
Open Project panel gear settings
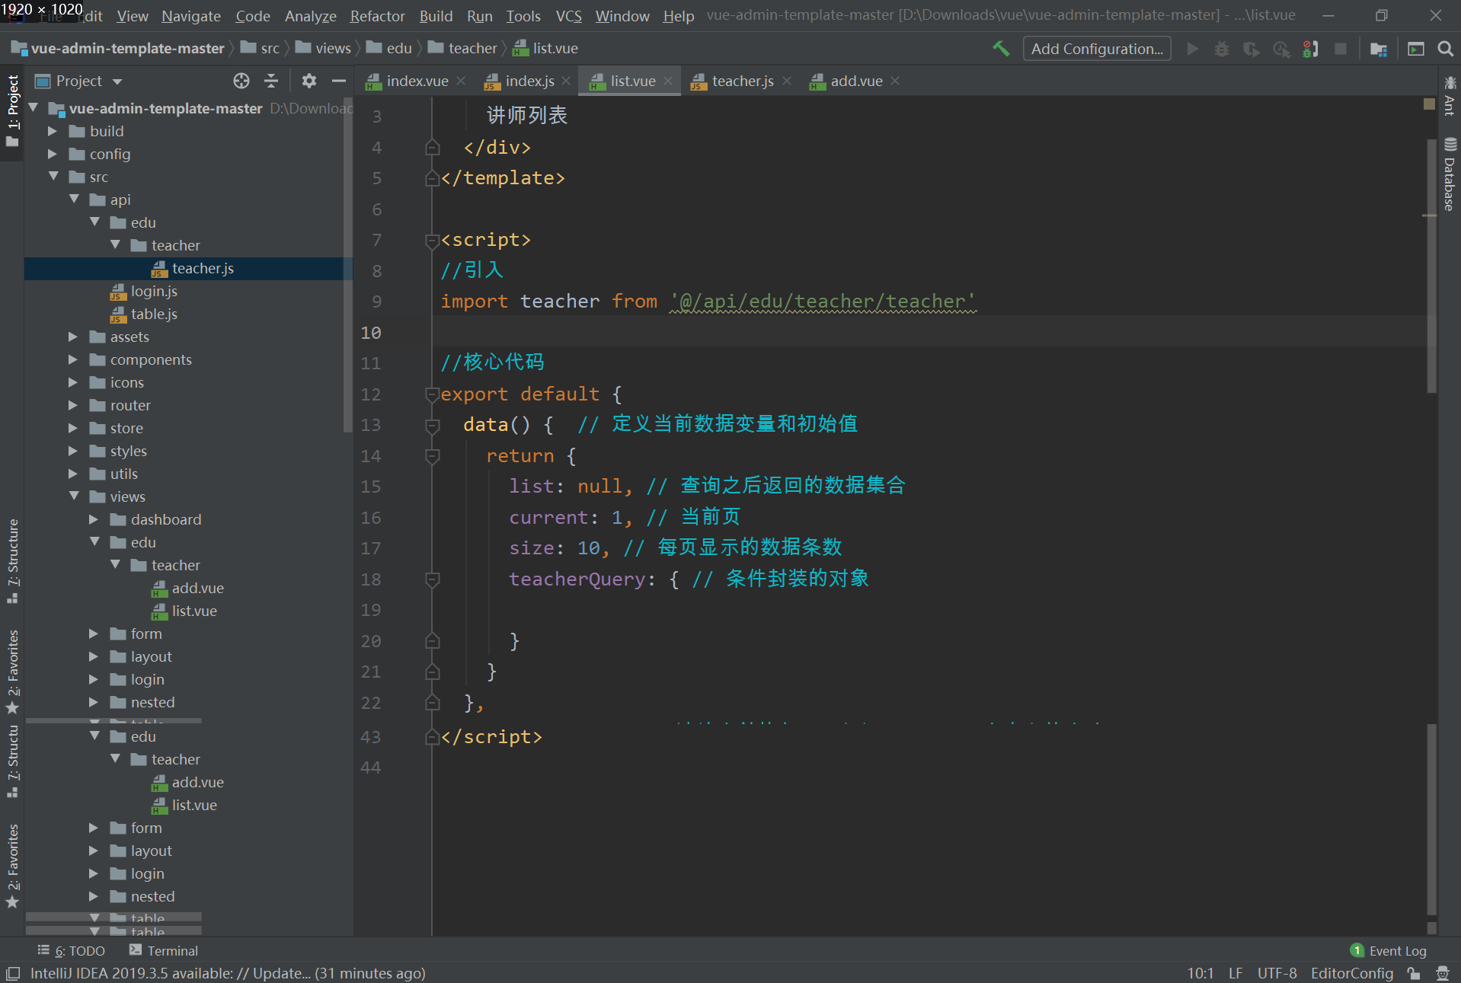[309, 81]
